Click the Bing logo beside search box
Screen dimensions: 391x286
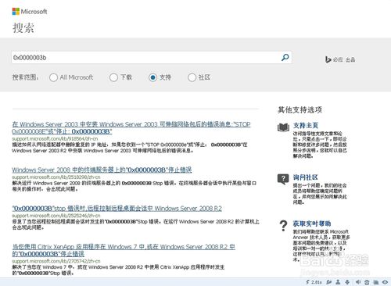click(x=340, y=59)
